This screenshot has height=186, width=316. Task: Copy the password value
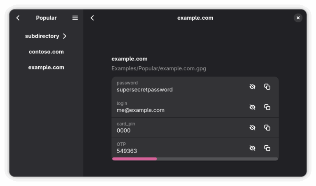click(x=267, y=87)
